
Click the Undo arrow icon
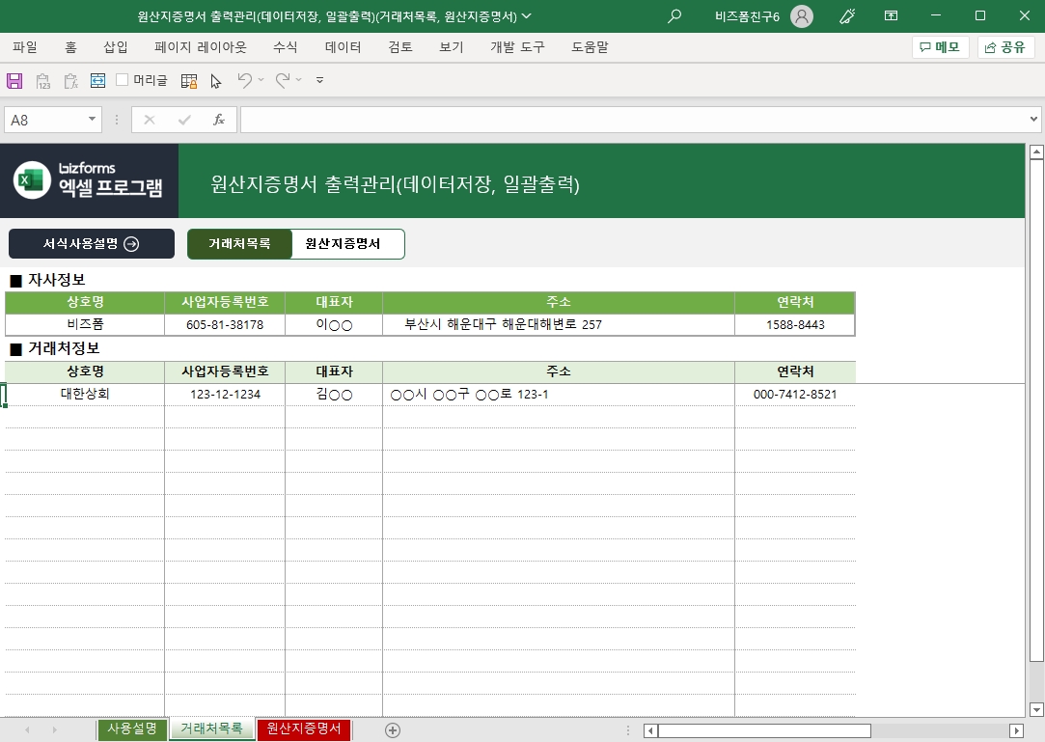[x=245, y=81]
